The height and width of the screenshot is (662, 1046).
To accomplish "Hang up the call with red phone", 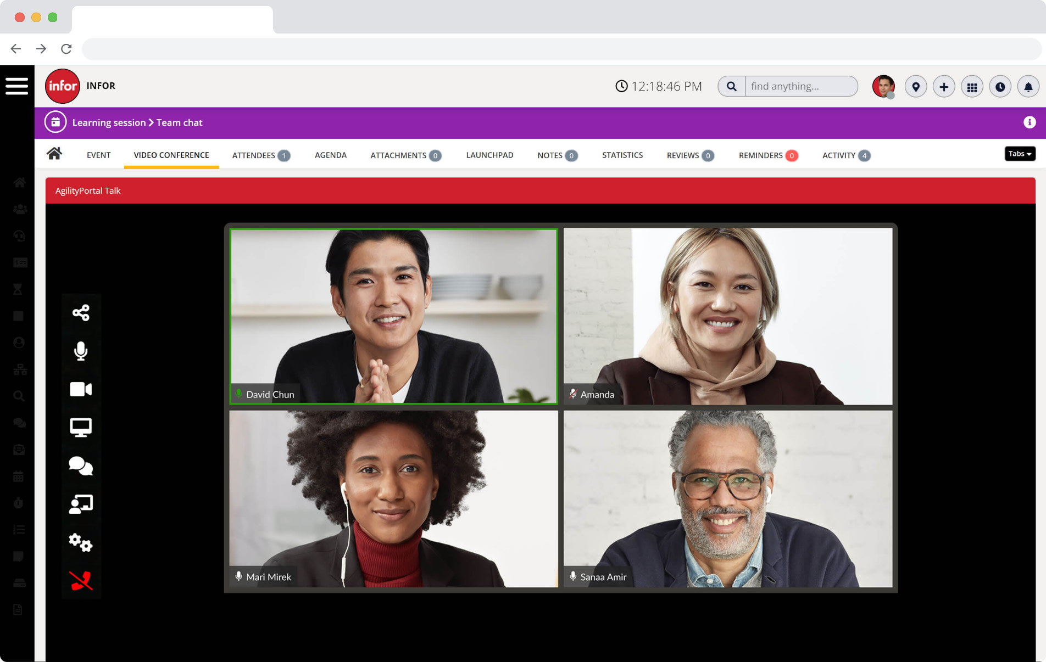I will (81, 580).
